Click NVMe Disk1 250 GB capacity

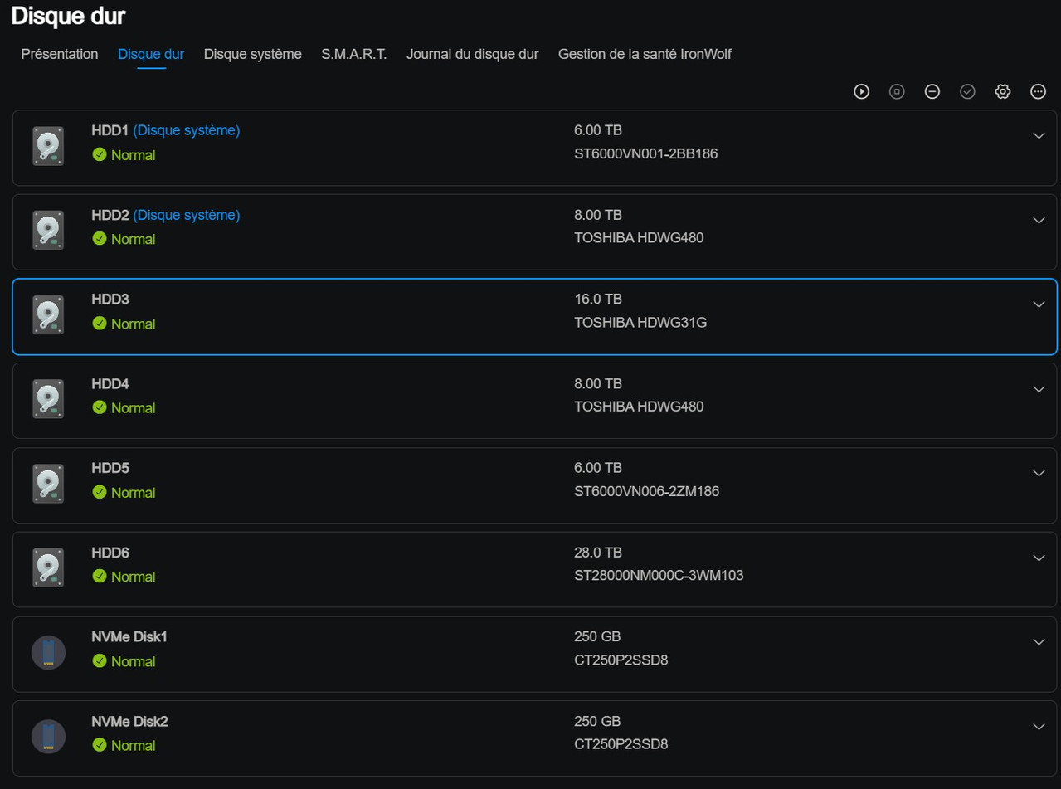pos(597,636)
